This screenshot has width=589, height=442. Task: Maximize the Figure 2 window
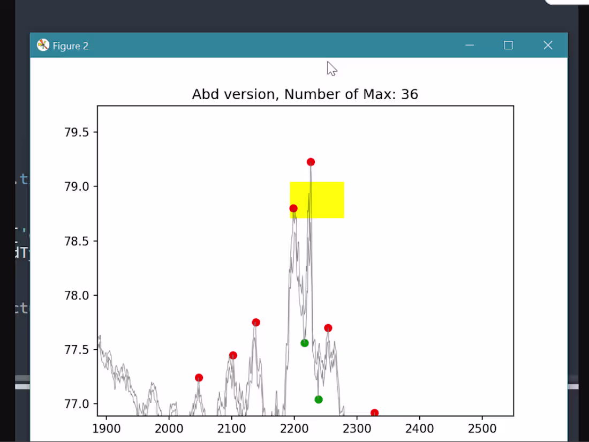click(x=508, y=45)
